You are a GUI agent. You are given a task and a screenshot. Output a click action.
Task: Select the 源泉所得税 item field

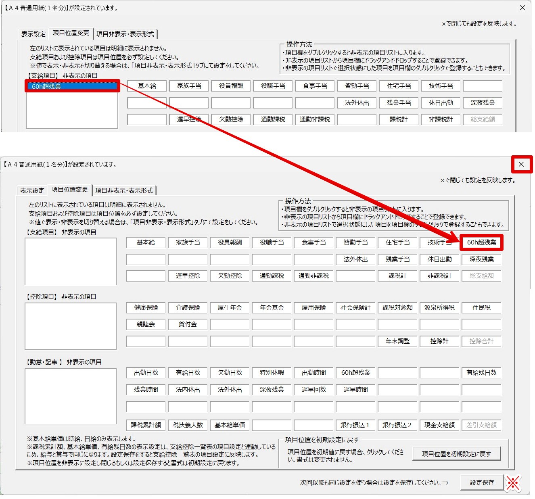[439, 308]
